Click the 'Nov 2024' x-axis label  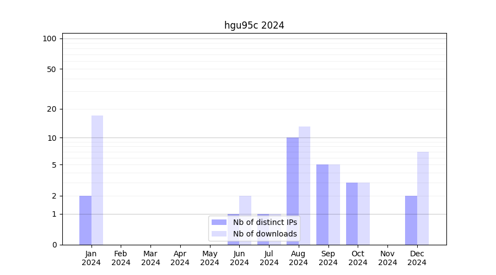click(387, 258)
